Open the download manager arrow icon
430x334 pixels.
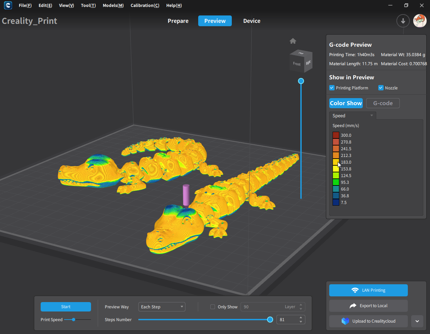[x=403, y=21]
